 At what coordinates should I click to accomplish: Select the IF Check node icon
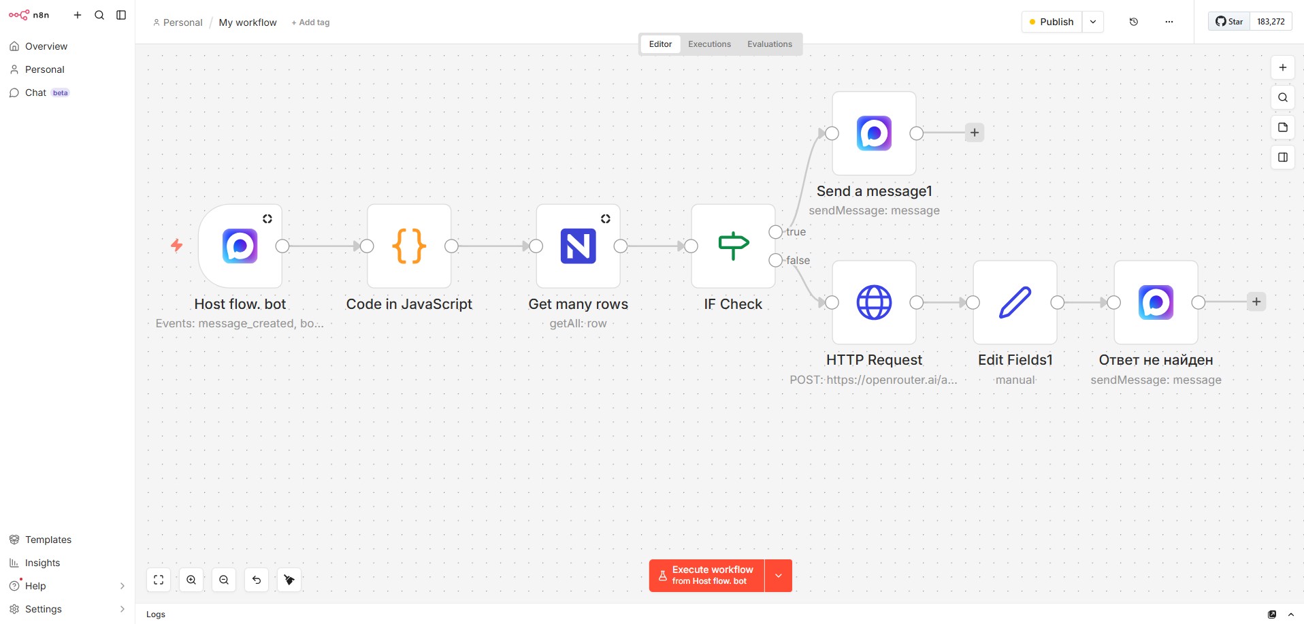pyautogui.click(x=733, y=246)
